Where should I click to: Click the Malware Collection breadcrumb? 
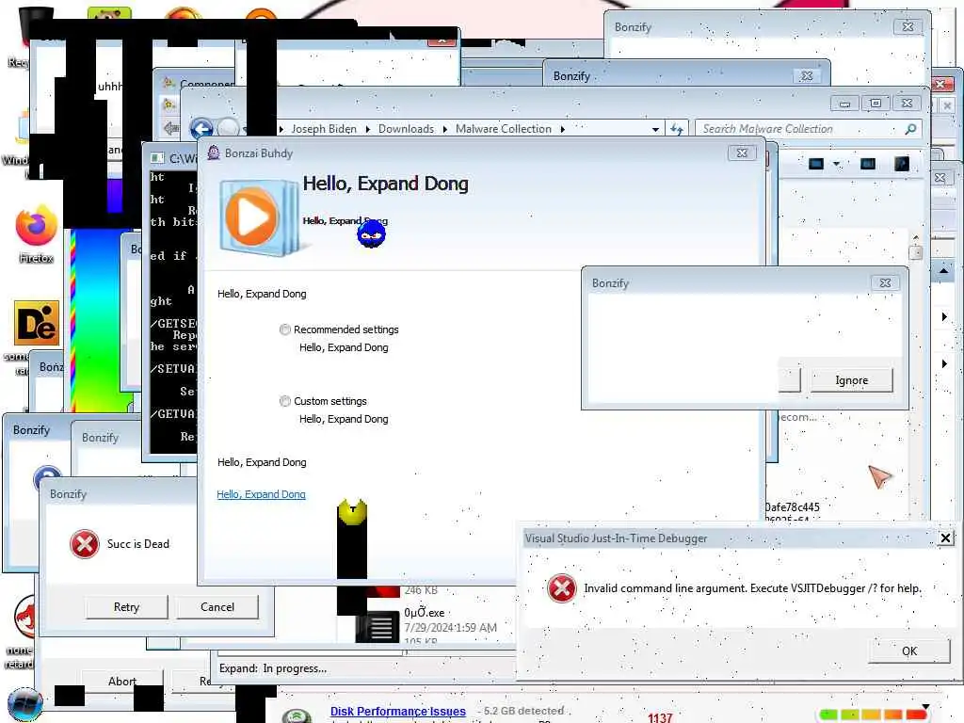pyautogui.click(x=504, y=129)
